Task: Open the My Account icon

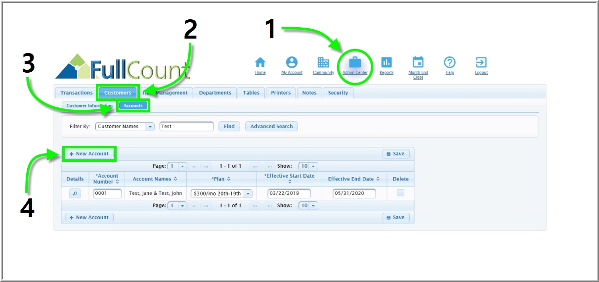Action: point(292,62)
